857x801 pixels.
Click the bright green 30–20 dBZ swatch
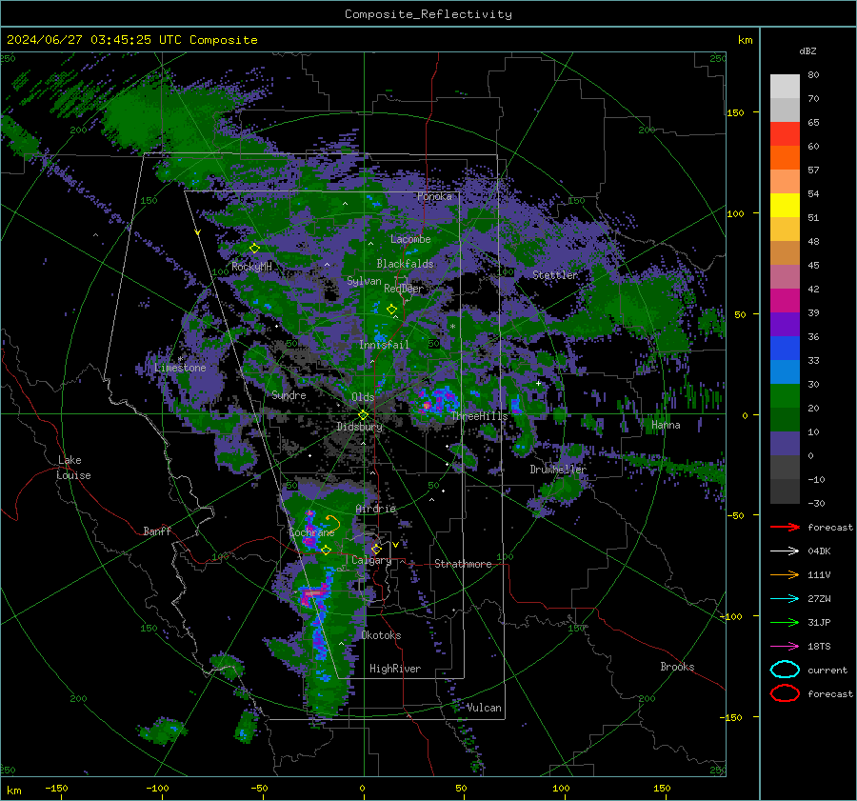tap(785, 396)
